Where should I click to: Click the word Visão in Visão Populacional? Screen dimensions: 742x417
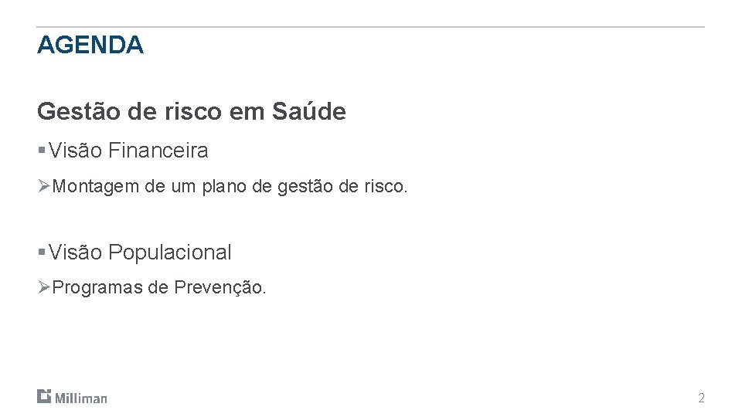[75, 252]
